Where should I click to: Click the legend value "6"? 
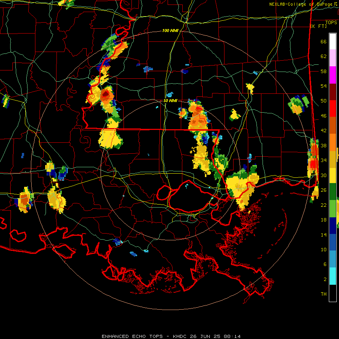325,264
